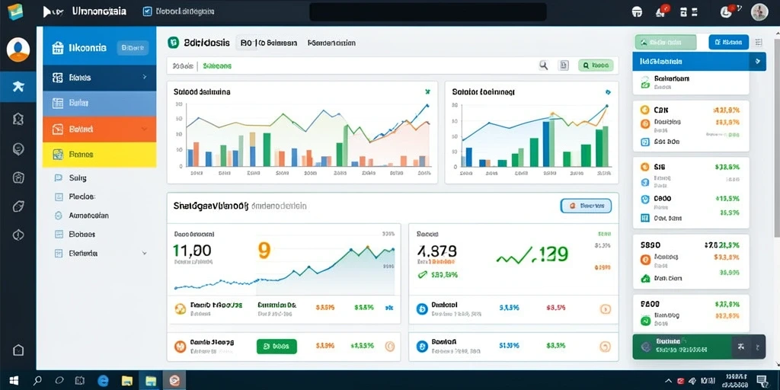This screenshot has width=780, height=390.
Task: Expand the orange navigation item chevron
Action: (144, 129)
